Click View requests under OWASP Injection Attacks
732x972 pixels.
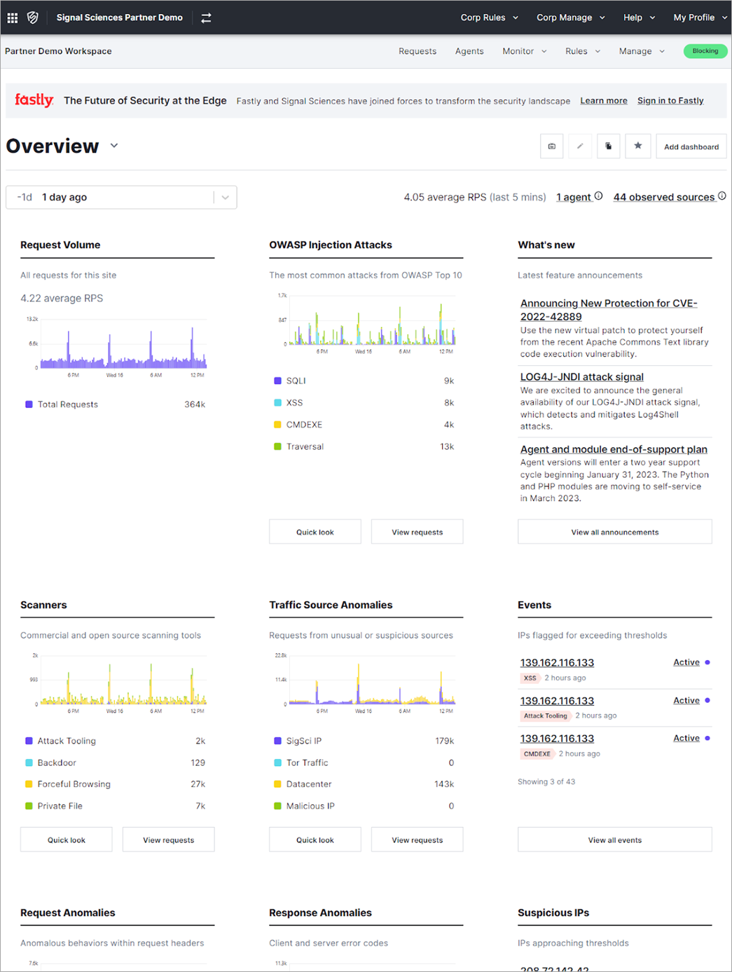click(417, 532)
